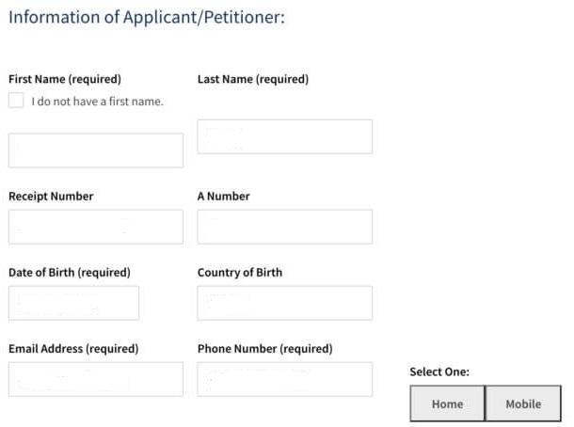Click the 'Country of Birth' label
The width and height of the screenshot is (574, 427).
[x=240, y=273]
